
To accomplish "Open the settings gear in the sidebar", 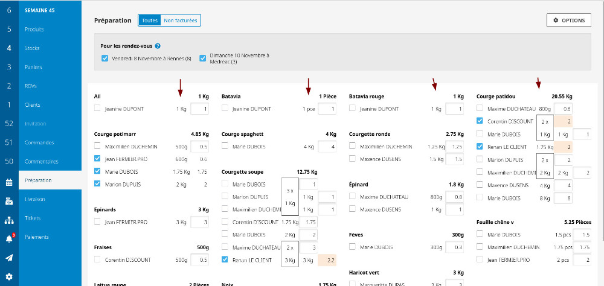I will click(9, 277).
